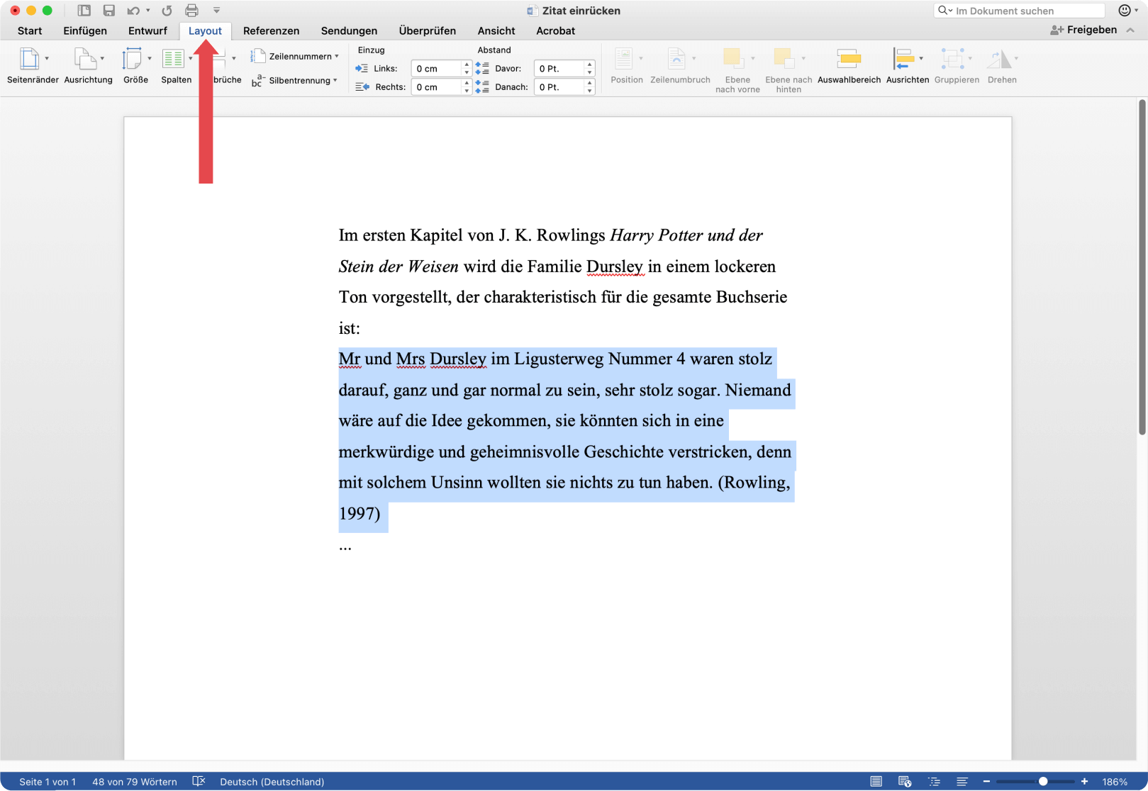Click the Ausrichten (align) icon
This screenshot has height=791, width=1148.
(x=903, y=59)
